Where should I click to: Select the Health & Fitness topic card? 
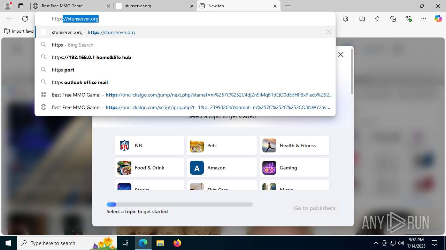pos(294,145)
